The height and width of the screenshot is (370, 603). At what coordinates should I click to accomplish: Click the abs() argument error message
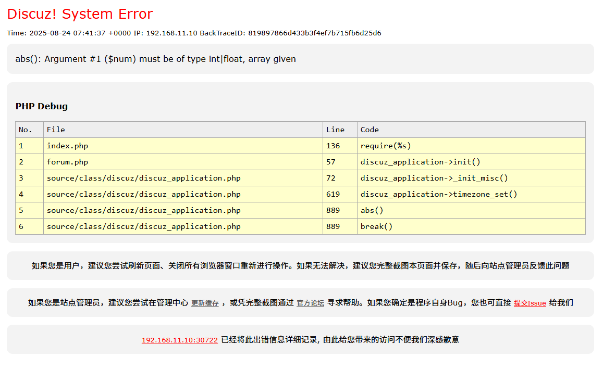coord(156,59)
